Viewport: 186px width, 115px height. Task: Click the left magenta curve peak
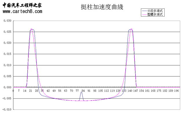31,29
